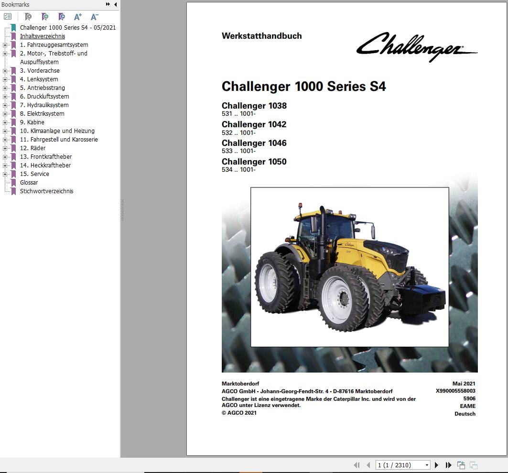Expand the 2. Motor-, Treibstoff- bookmark node
This screenshot has width=508, height=473.
(5, 54)
